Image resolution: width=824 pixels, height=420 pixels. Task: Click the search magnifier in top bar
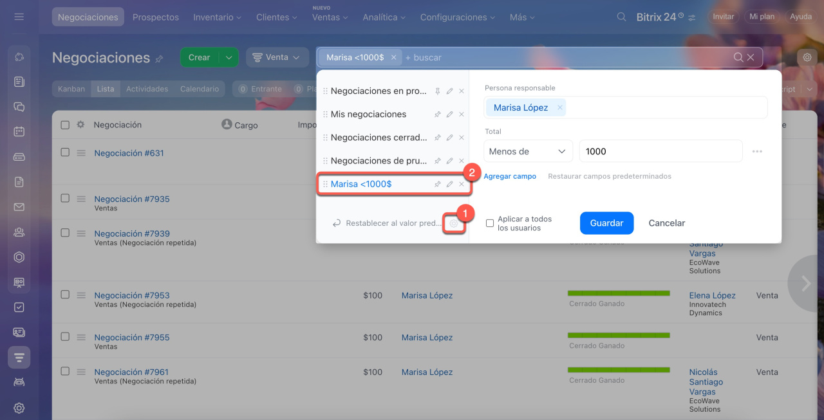[x=621, y=17]
